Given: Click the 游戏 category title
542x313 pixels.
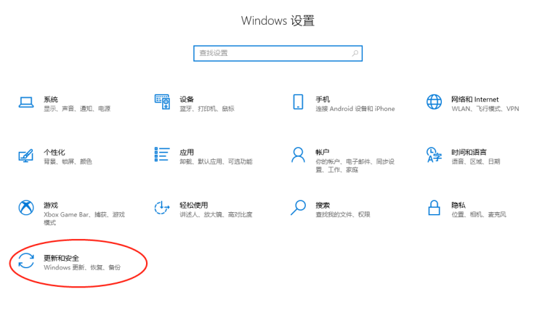Looking at the screenshot, I should (50, 206).
